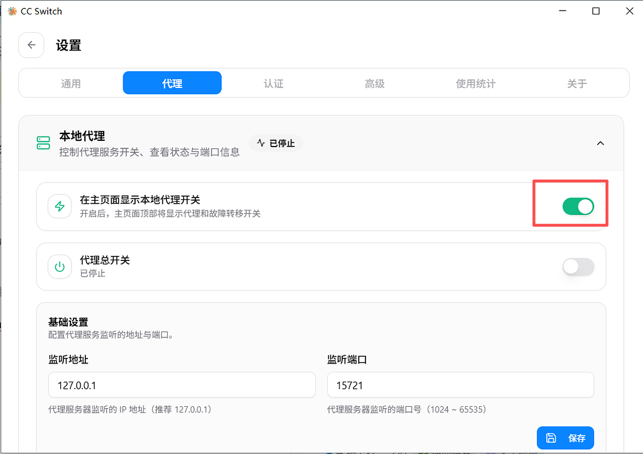The height and width of the screenshot is (454, 643).
Task: Click the text 控制代理服务开关、查看状态与端口信息
Action: [149, 152]
